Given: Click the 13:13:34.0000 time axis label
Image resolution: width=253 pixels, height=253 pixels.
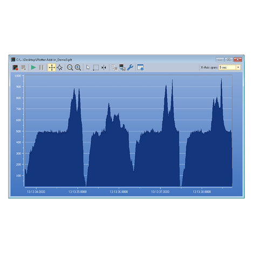Looking at the screenshot, I should coord(36,192).
